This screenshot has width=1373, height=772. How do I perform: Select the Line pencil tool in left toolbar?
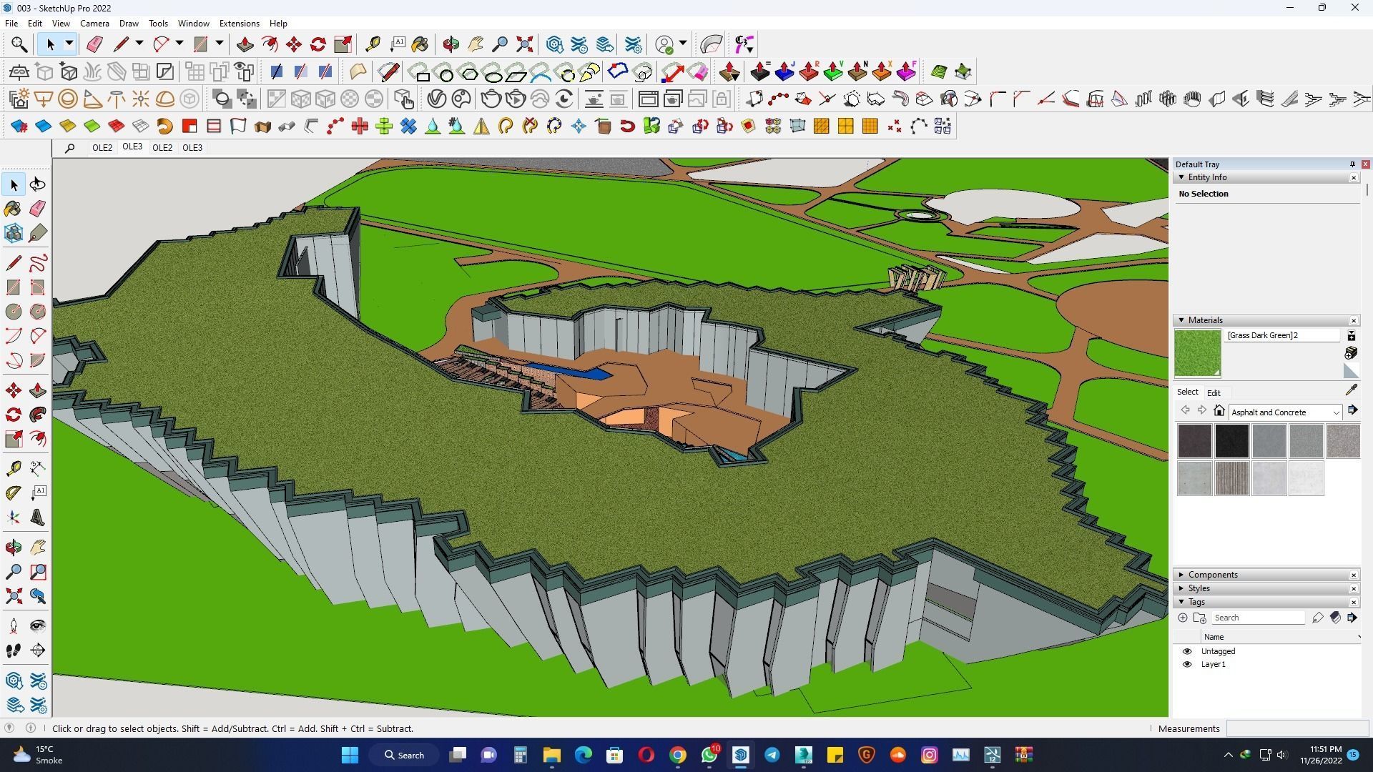pos(13,263)
